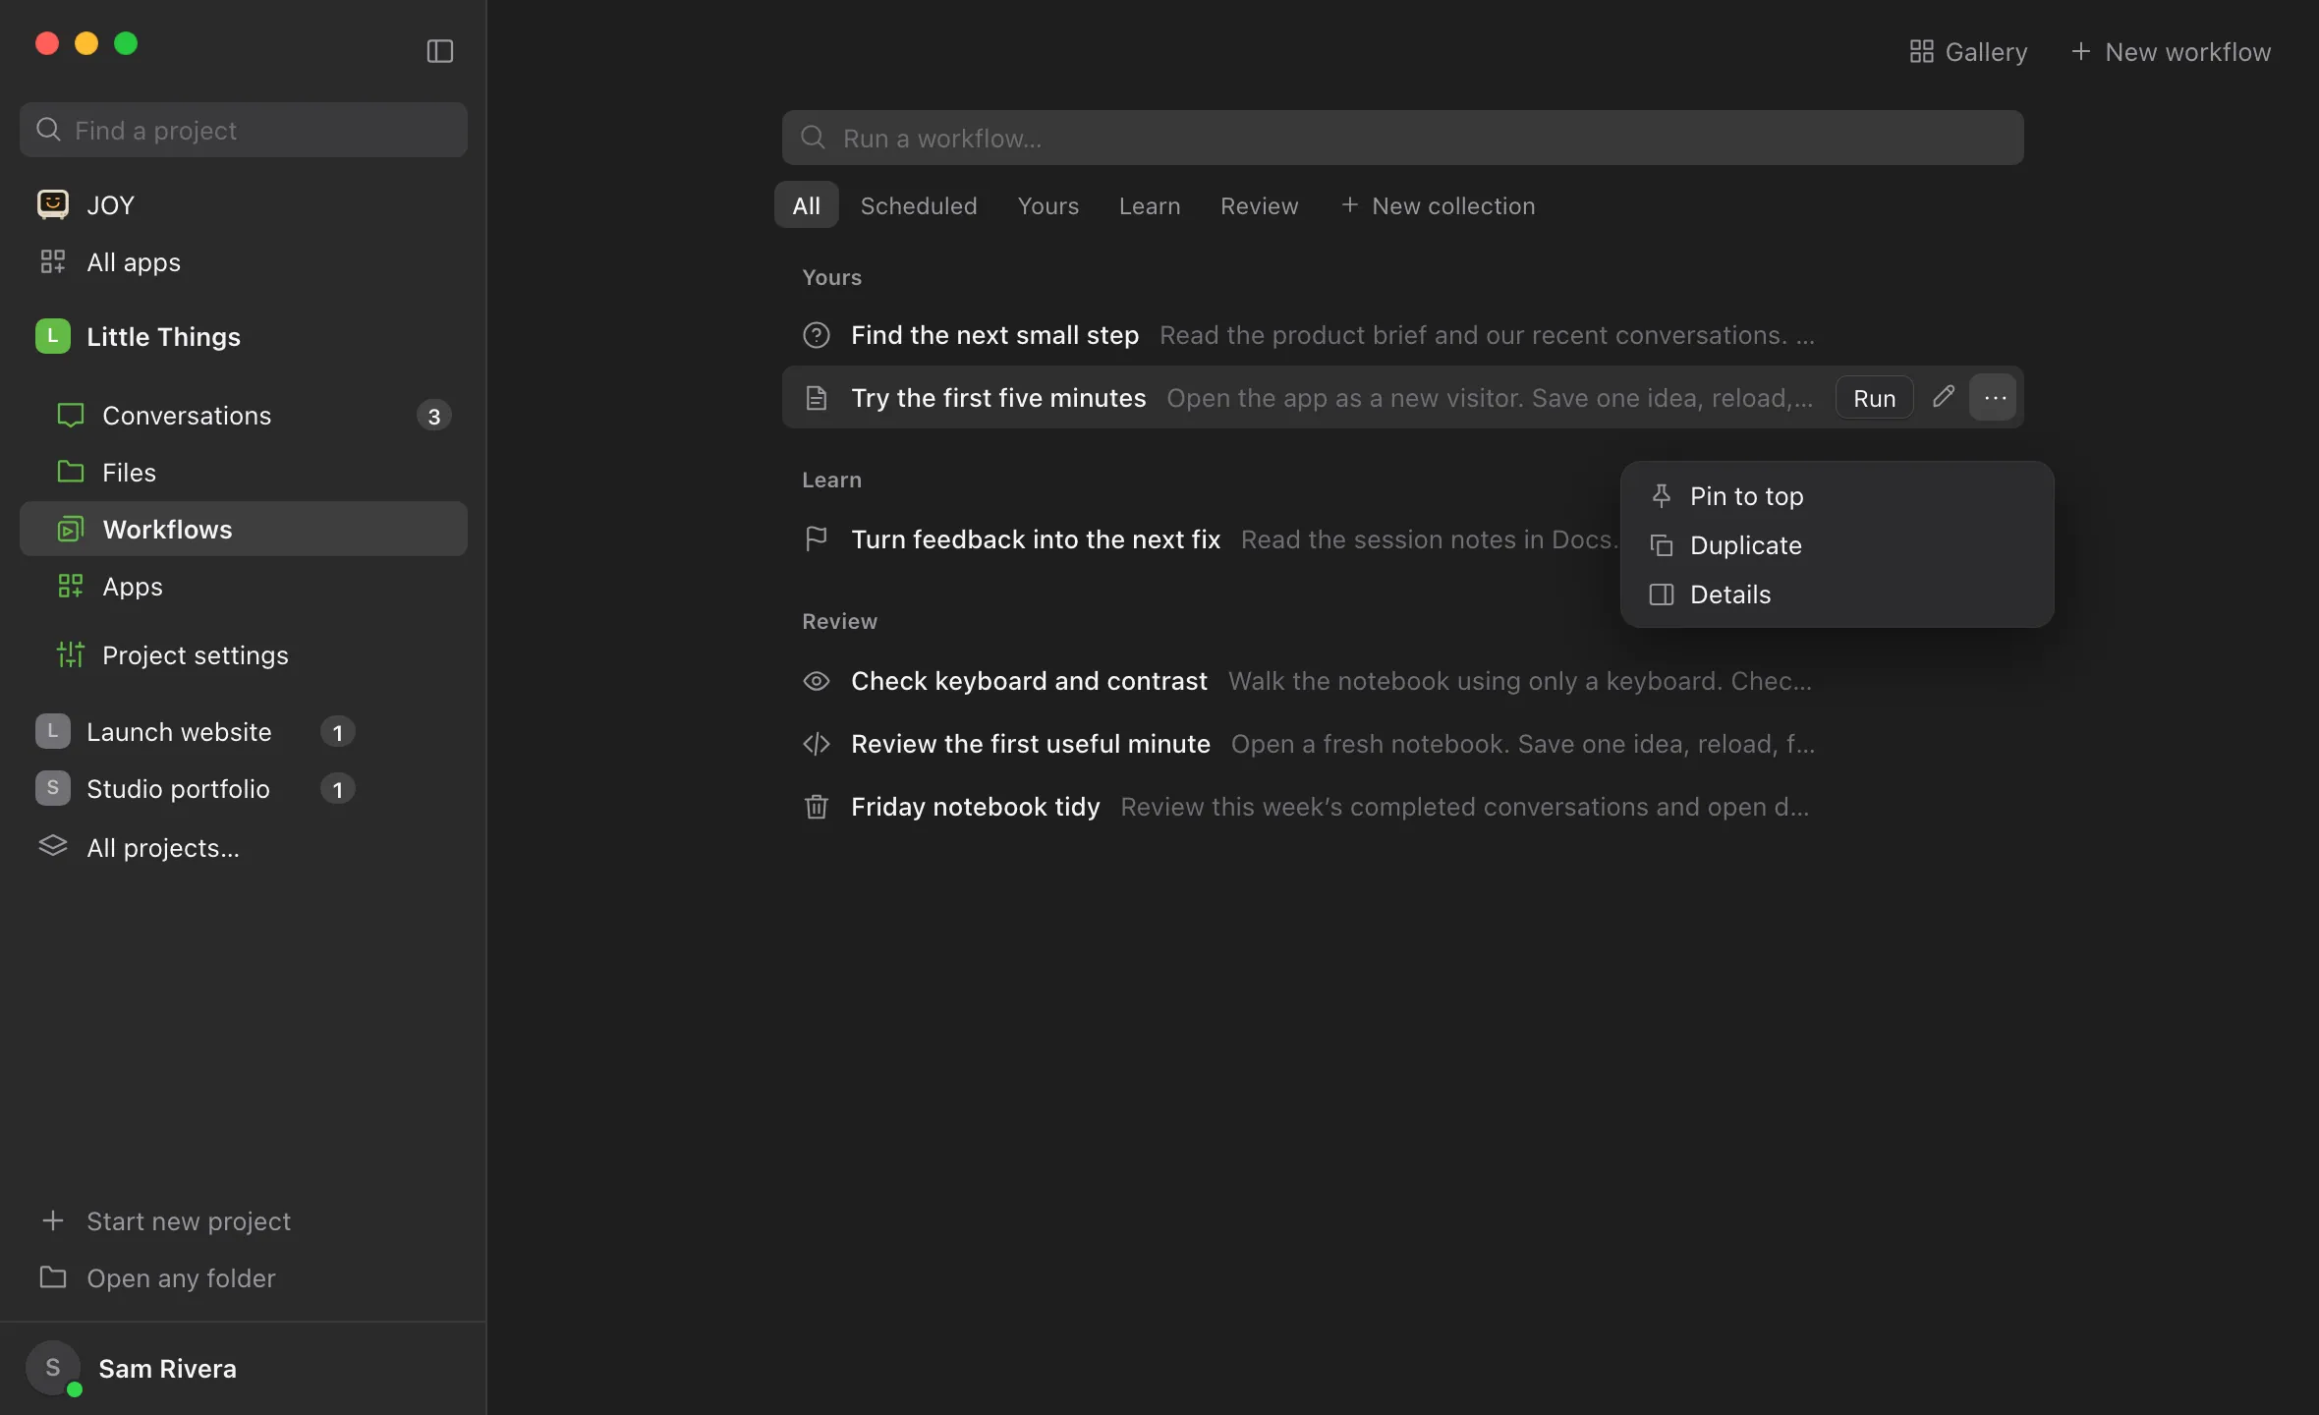Click the Sam Rivera name in the sidebar footer

tap(167, 1368)
